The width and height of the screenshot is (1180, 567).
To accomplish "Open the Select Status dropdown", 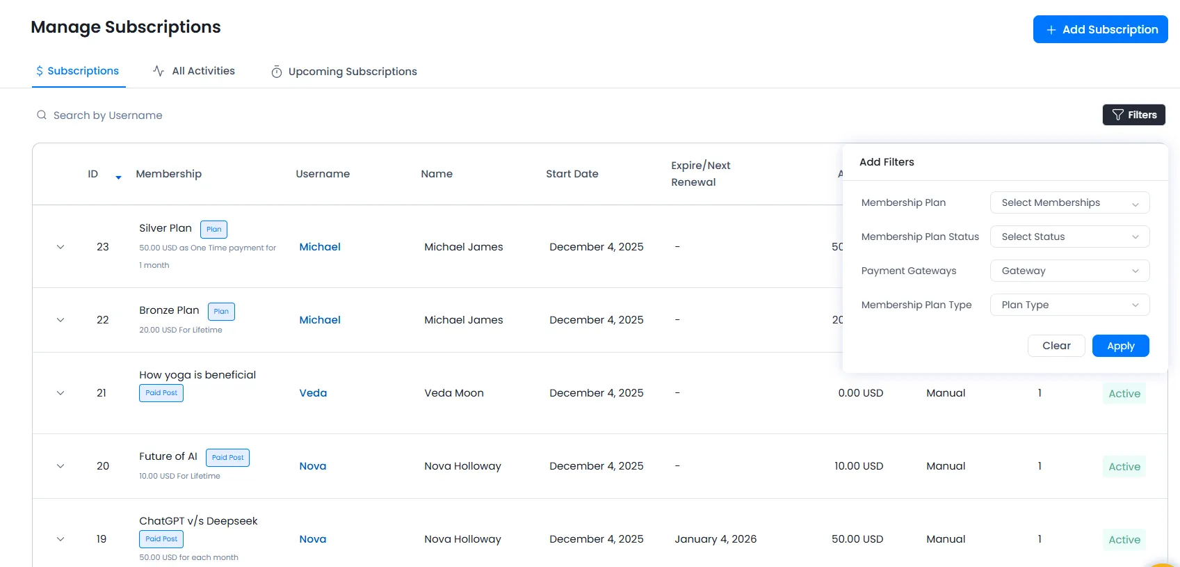I will coord(1069,237).
